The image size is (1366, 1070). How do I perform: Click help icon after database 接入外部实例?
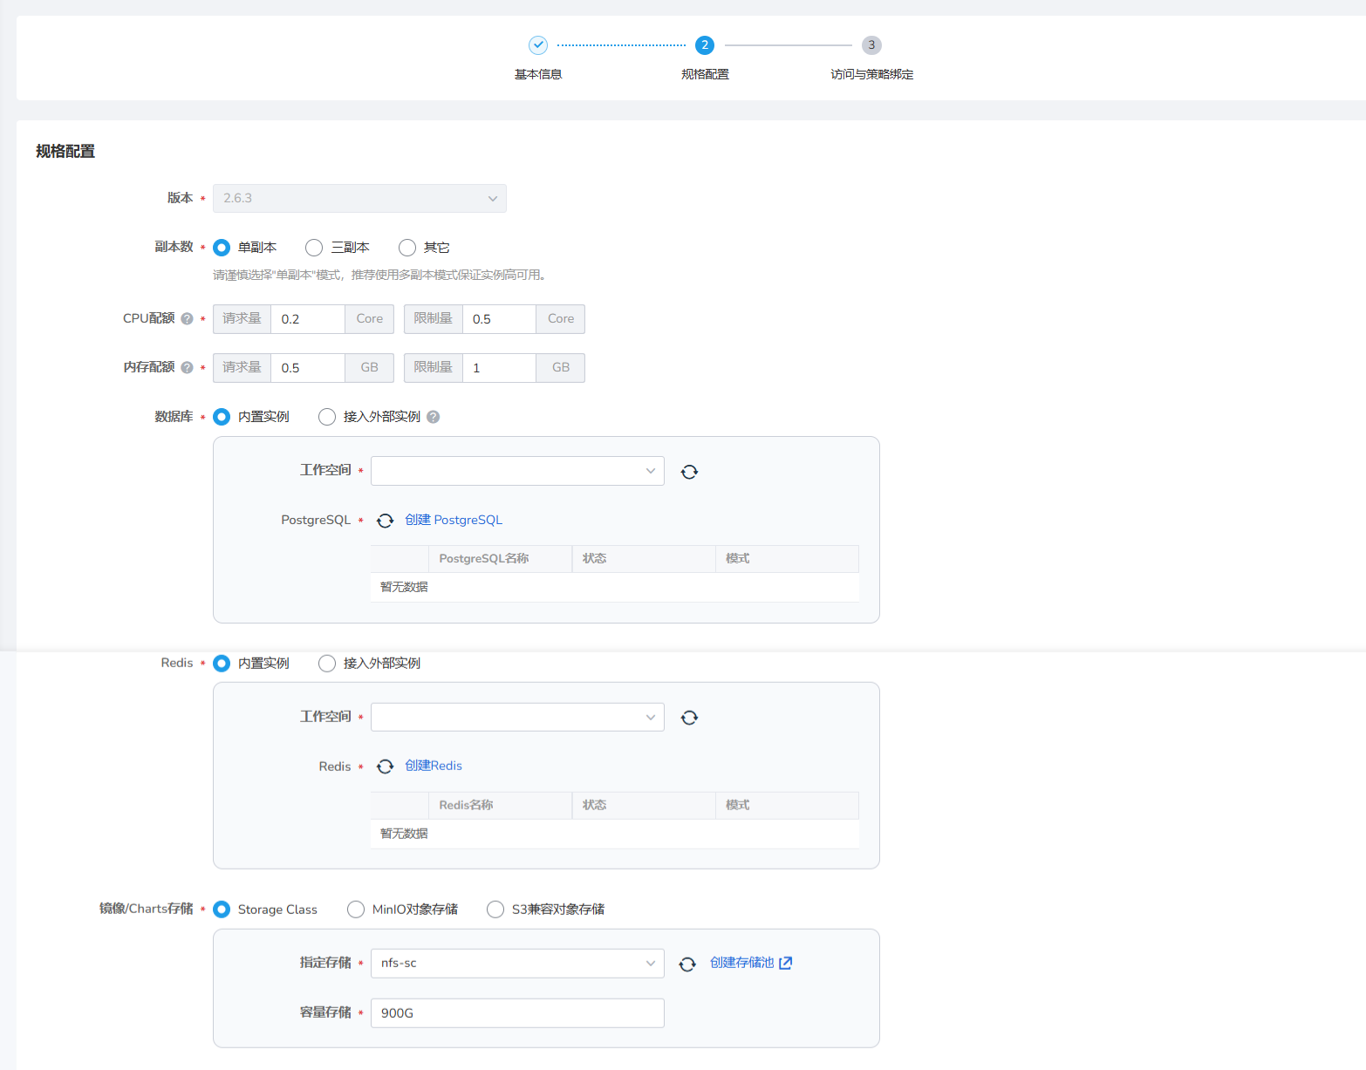point(434,417)
